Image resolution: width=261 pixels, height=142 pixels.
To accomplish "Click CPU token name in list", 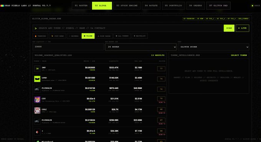I will point(44,98).
